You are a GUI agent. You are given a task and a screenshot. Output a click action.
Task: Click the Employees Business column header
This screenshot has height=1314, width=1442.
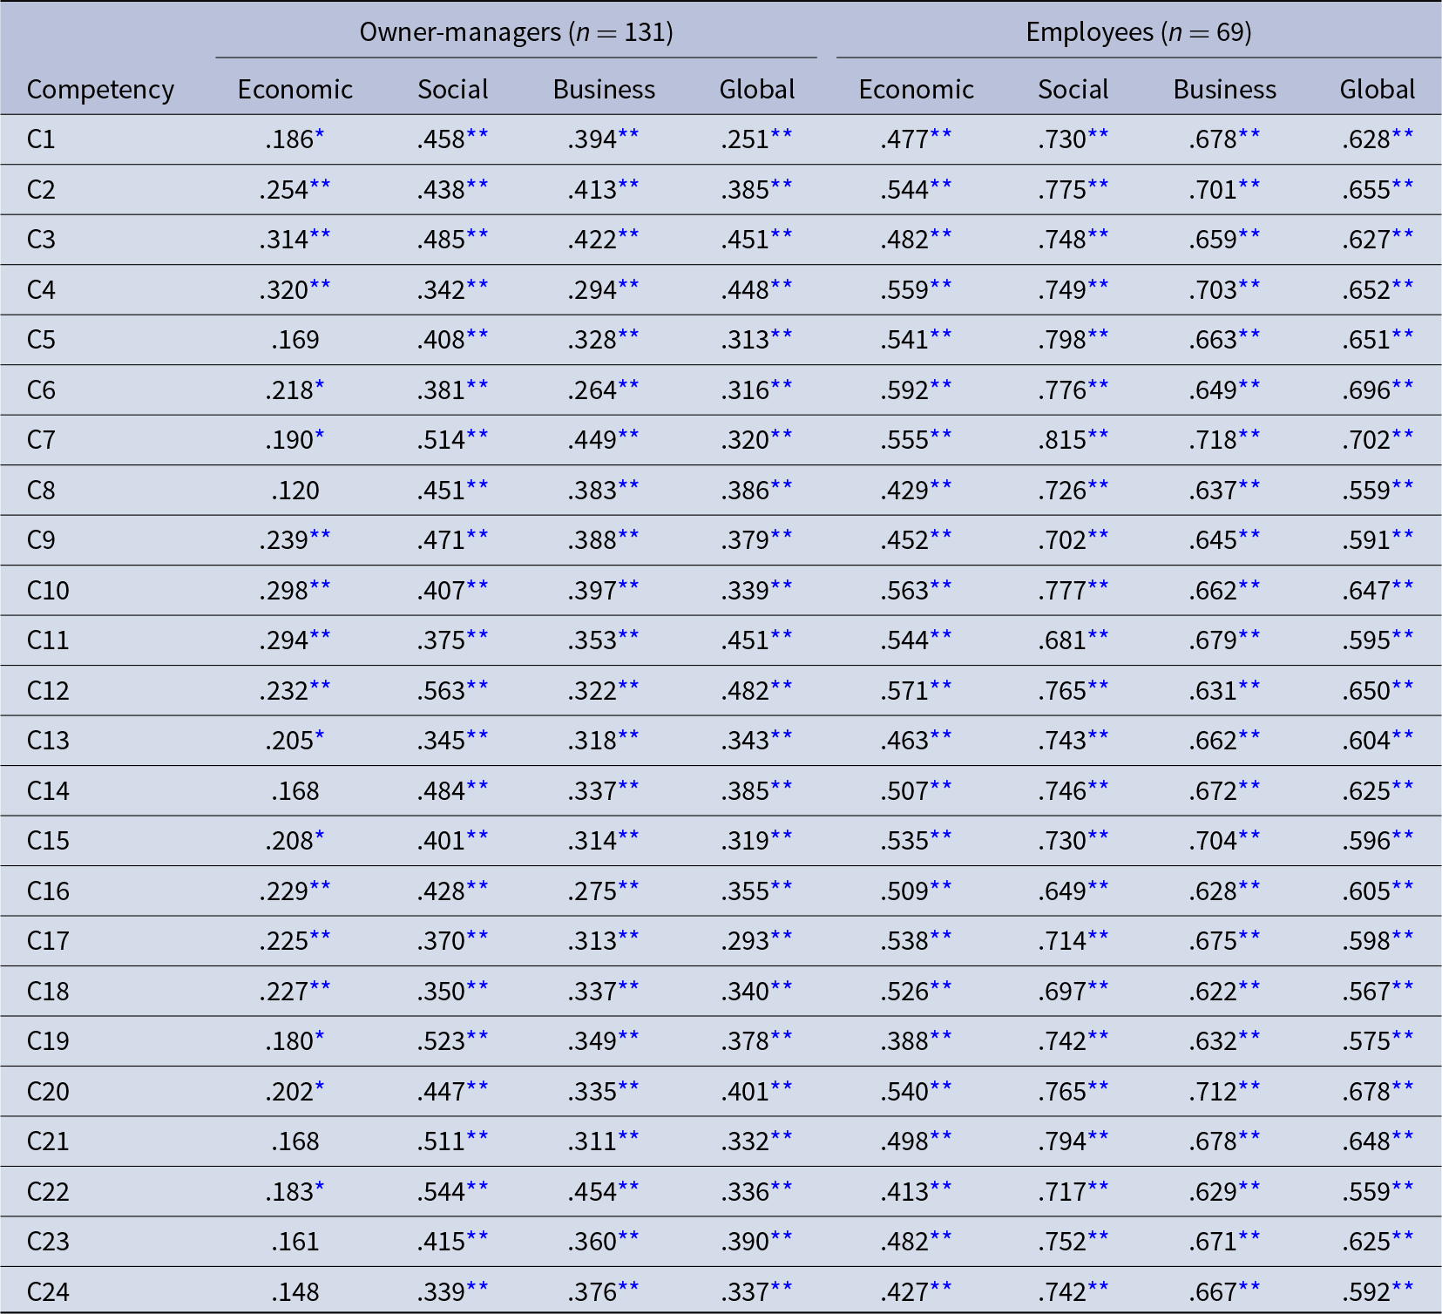click(1225, 90)
